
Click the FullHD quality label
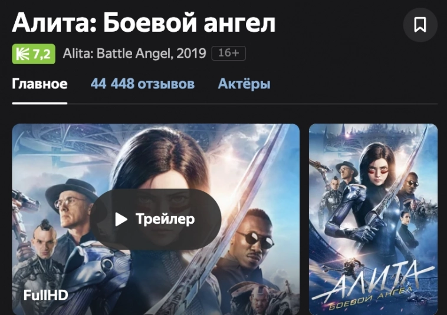pyautogui.click(x=45, y=295)
